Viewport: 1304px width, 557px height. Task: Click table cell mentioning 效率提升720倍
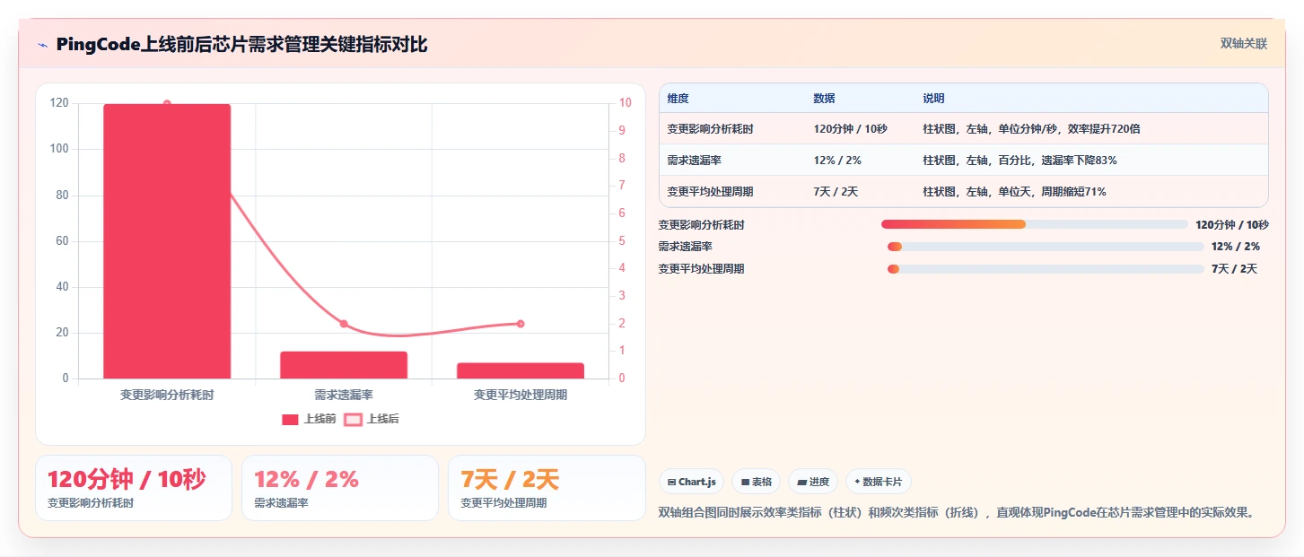(x=1091, y=129)
